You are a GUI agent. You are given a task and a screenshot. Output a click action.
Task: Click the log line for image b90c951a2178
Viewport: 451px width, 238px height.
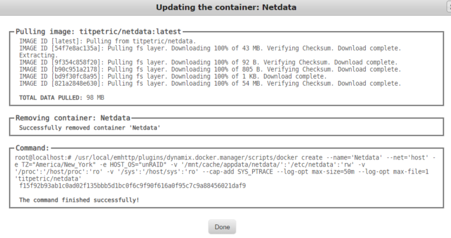(210, 69)
